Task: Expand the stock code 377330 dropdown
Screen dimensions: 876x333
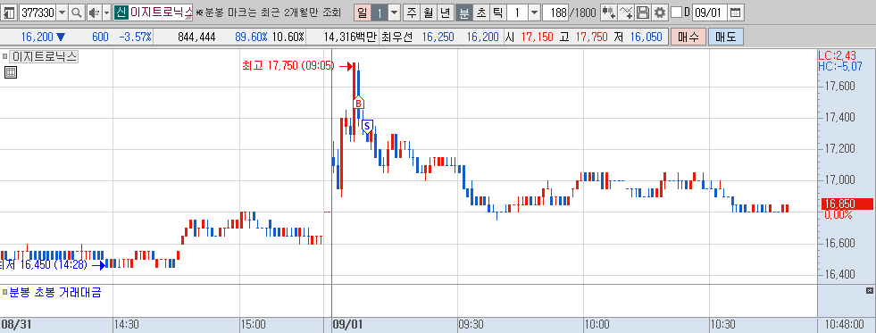Action: 62,12
